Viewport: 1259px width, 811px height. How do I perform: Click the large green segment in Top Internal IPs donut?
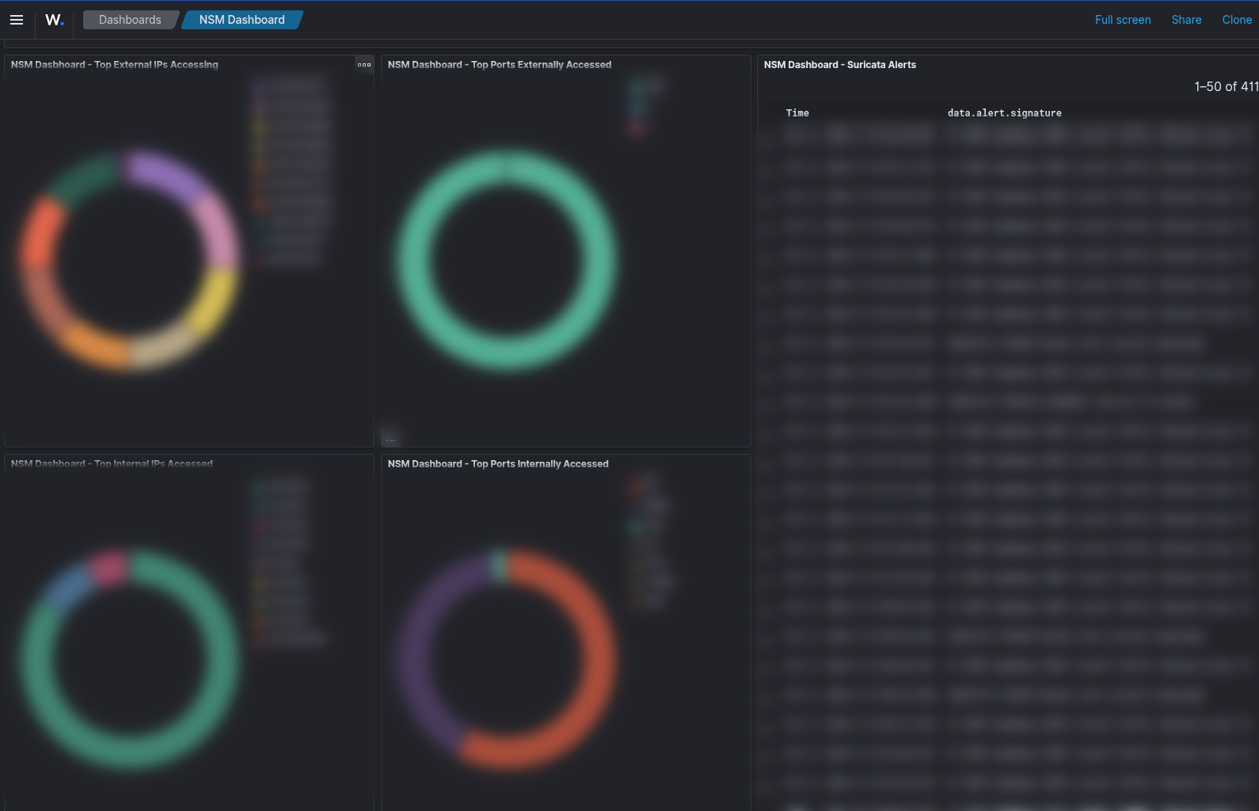(x=131, y=752)
